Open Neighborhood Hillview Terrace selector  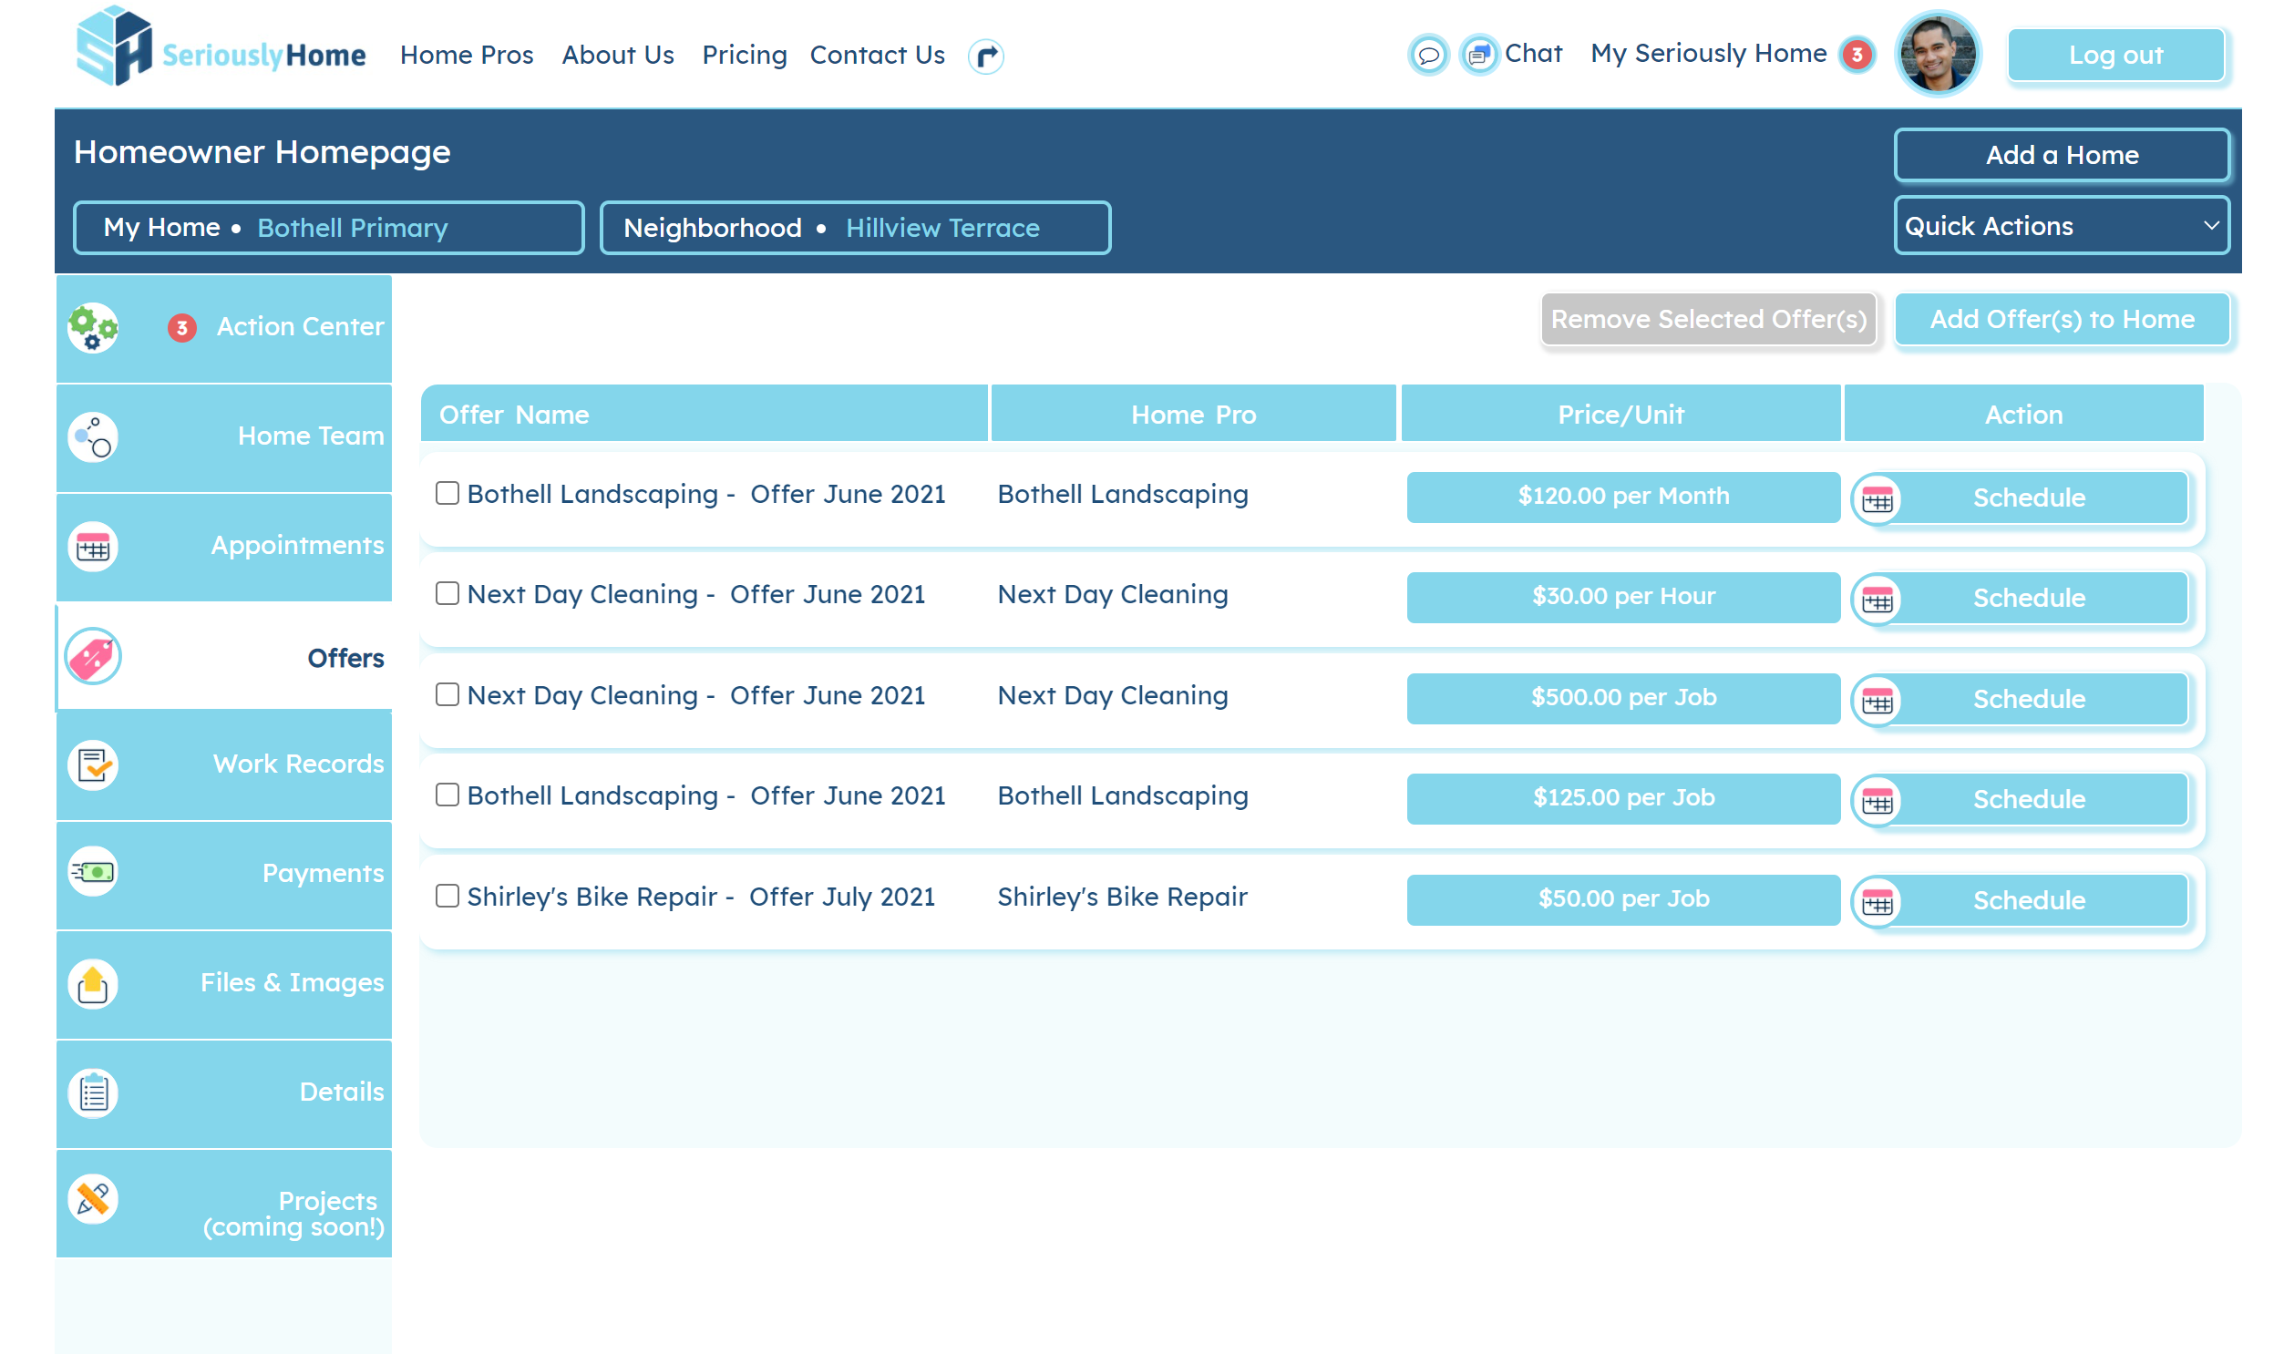[x=855, y=228]
